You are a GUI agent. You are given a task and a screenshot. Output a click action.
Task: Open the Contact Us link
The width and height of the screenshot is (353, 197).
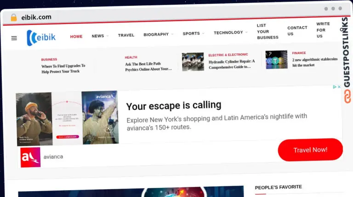(x=297, y=31)
